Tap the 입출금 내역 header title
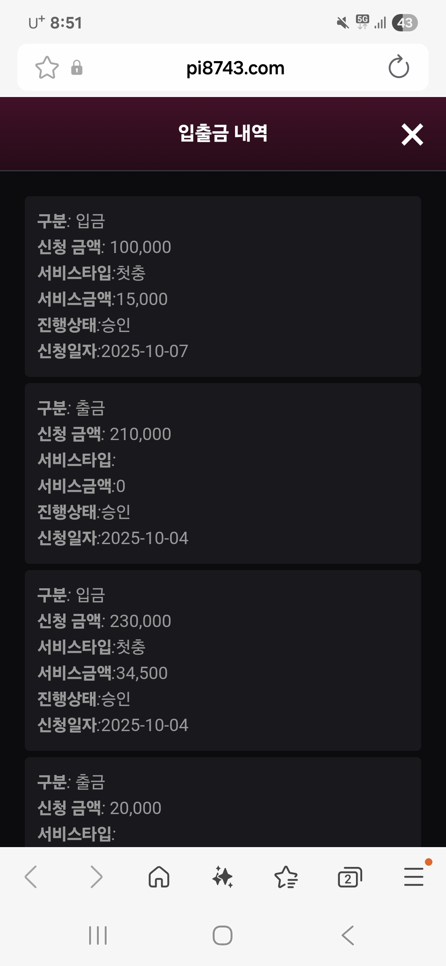Image resolution: width=446 pixels, height=966 pixels. point(223,133)
